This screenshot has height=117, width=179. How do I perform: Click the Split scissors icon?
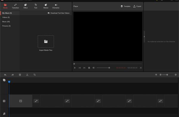pos(27,75)
